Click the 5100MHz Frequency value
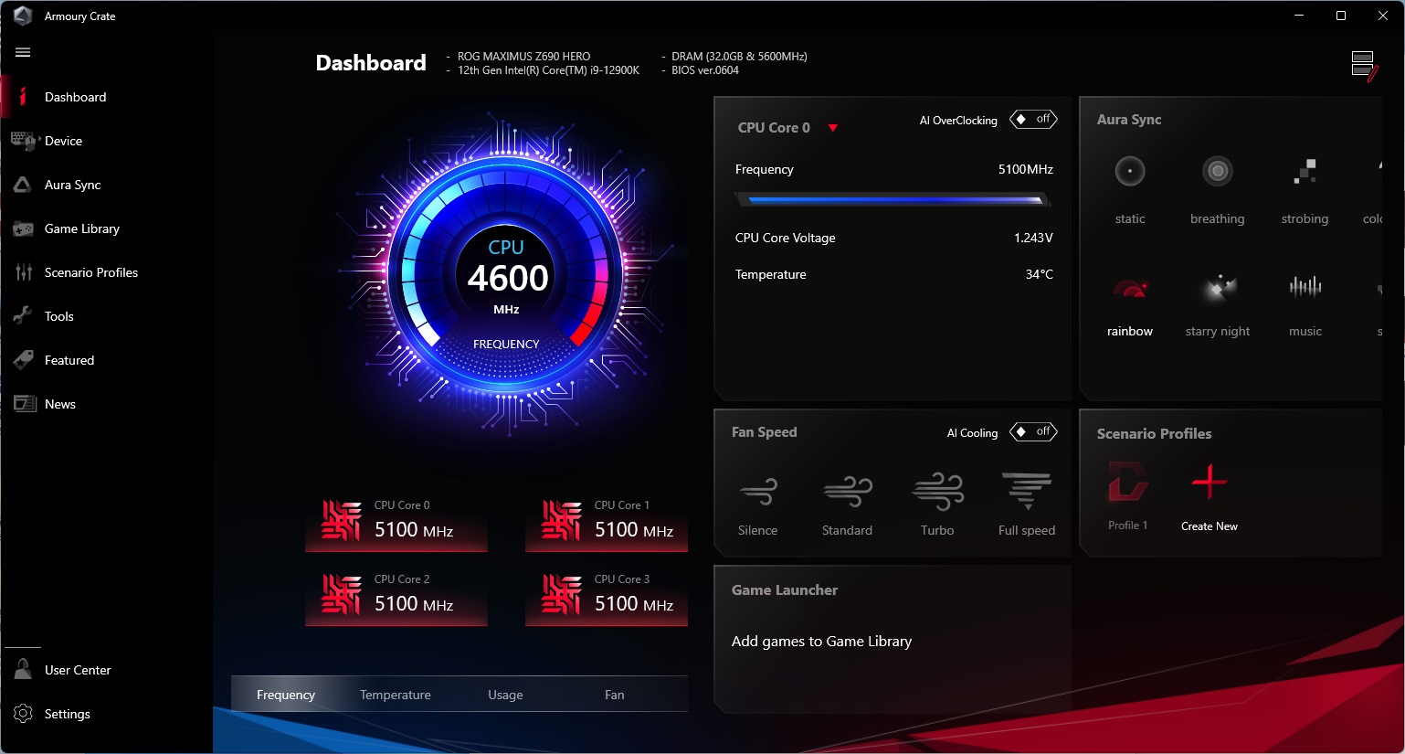Viewport: 1405px width, 754px height. coord(1026,169)
